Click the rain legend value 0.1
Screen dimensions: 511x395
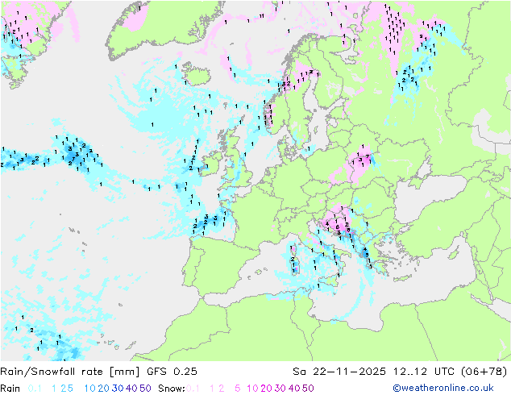(35, 389)
